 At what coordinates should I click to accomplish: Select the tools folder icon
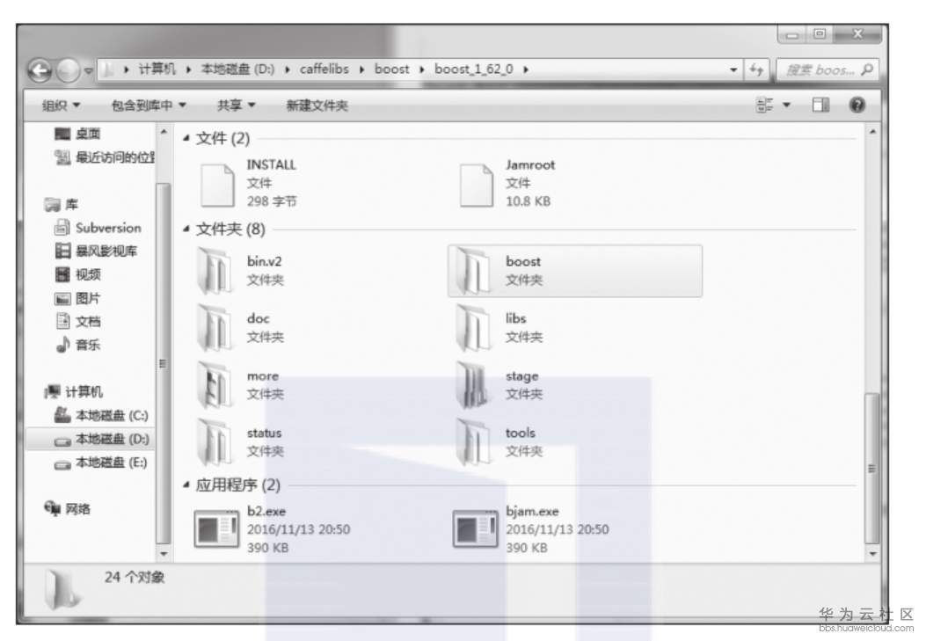pos(472,442)
